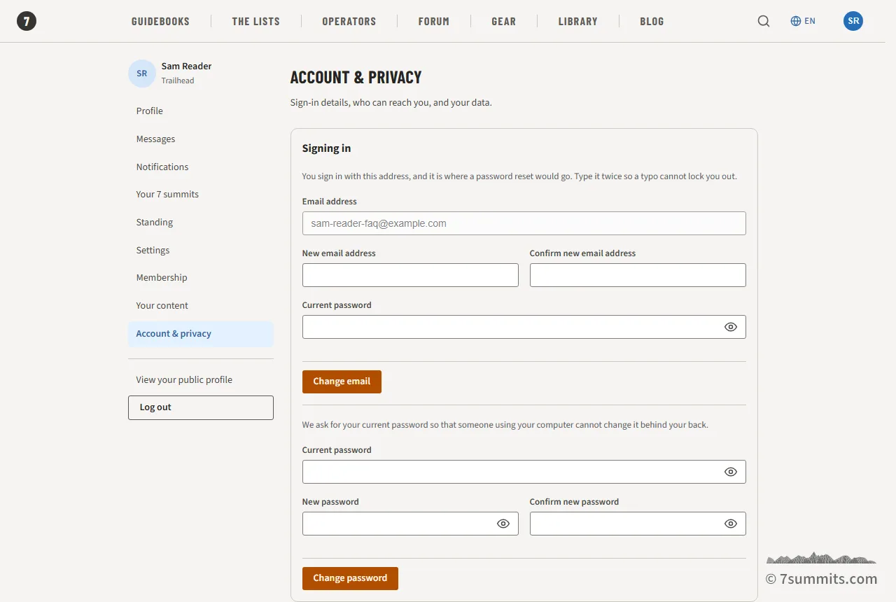Open the SR account avatar menu
The width and height of the screenshot is (896, 602).
[853, 21]
